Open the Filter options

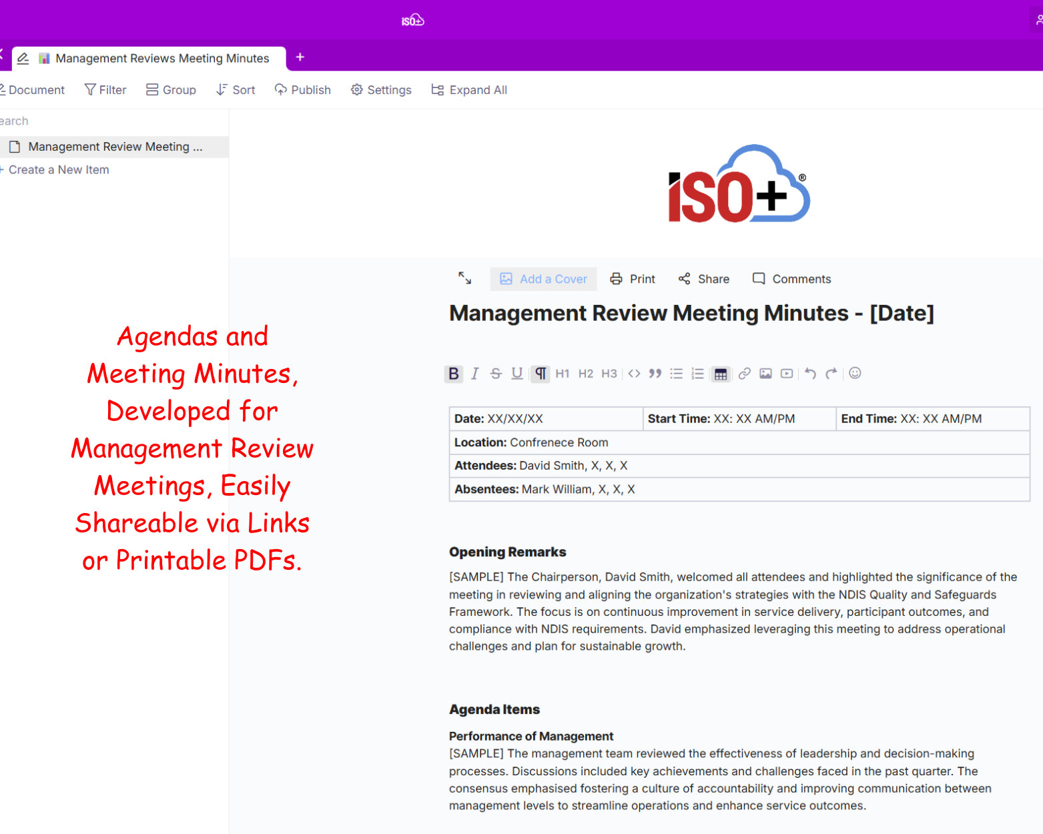click(105, 90)
